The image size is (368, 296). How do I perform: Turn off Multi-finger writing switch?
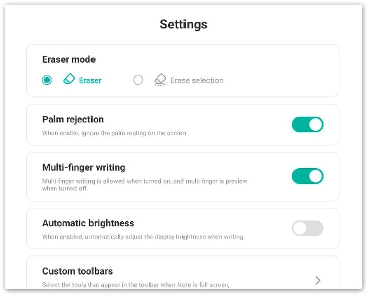point(308,176)
